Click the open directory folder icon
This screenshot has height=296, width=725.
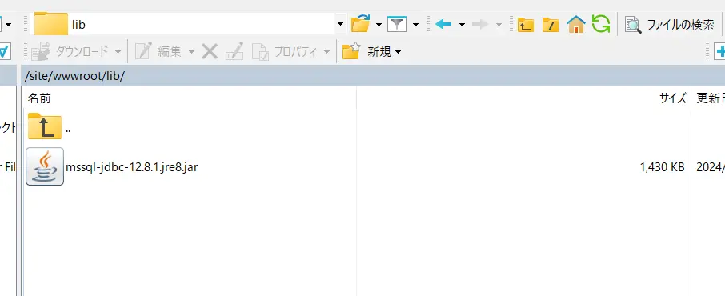(x=361, y=23)
